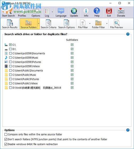Switch to the Search Criteria tab
The width and height of the screenshot is (134, 149).
tap(49, 24)
